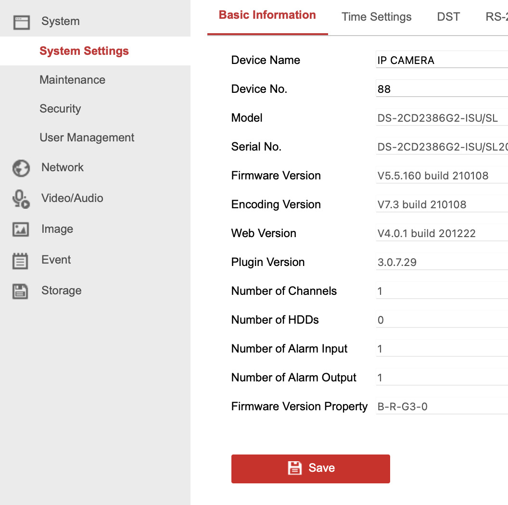Click the Storage floppy disk icon
This screenshot has width=508, height=505.
point(20,291)
